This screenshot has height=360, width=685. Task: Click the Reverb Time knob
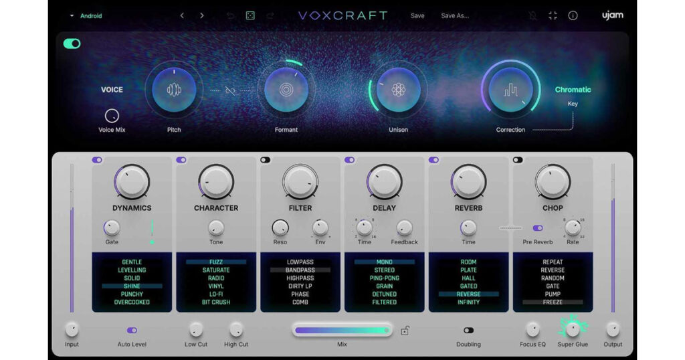pyautogui.click(x=468, y=228)
